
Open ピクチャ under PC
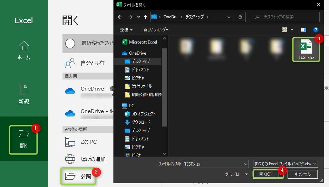point(135,147)
